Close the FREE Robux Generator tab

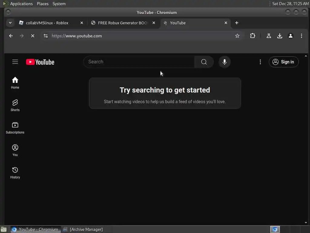click(x=153, y=23)
